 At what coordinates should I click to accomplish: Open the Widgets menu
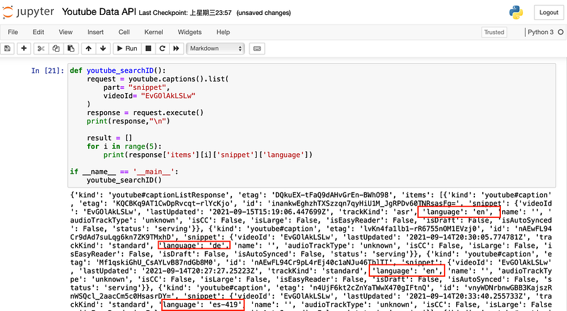190,32
